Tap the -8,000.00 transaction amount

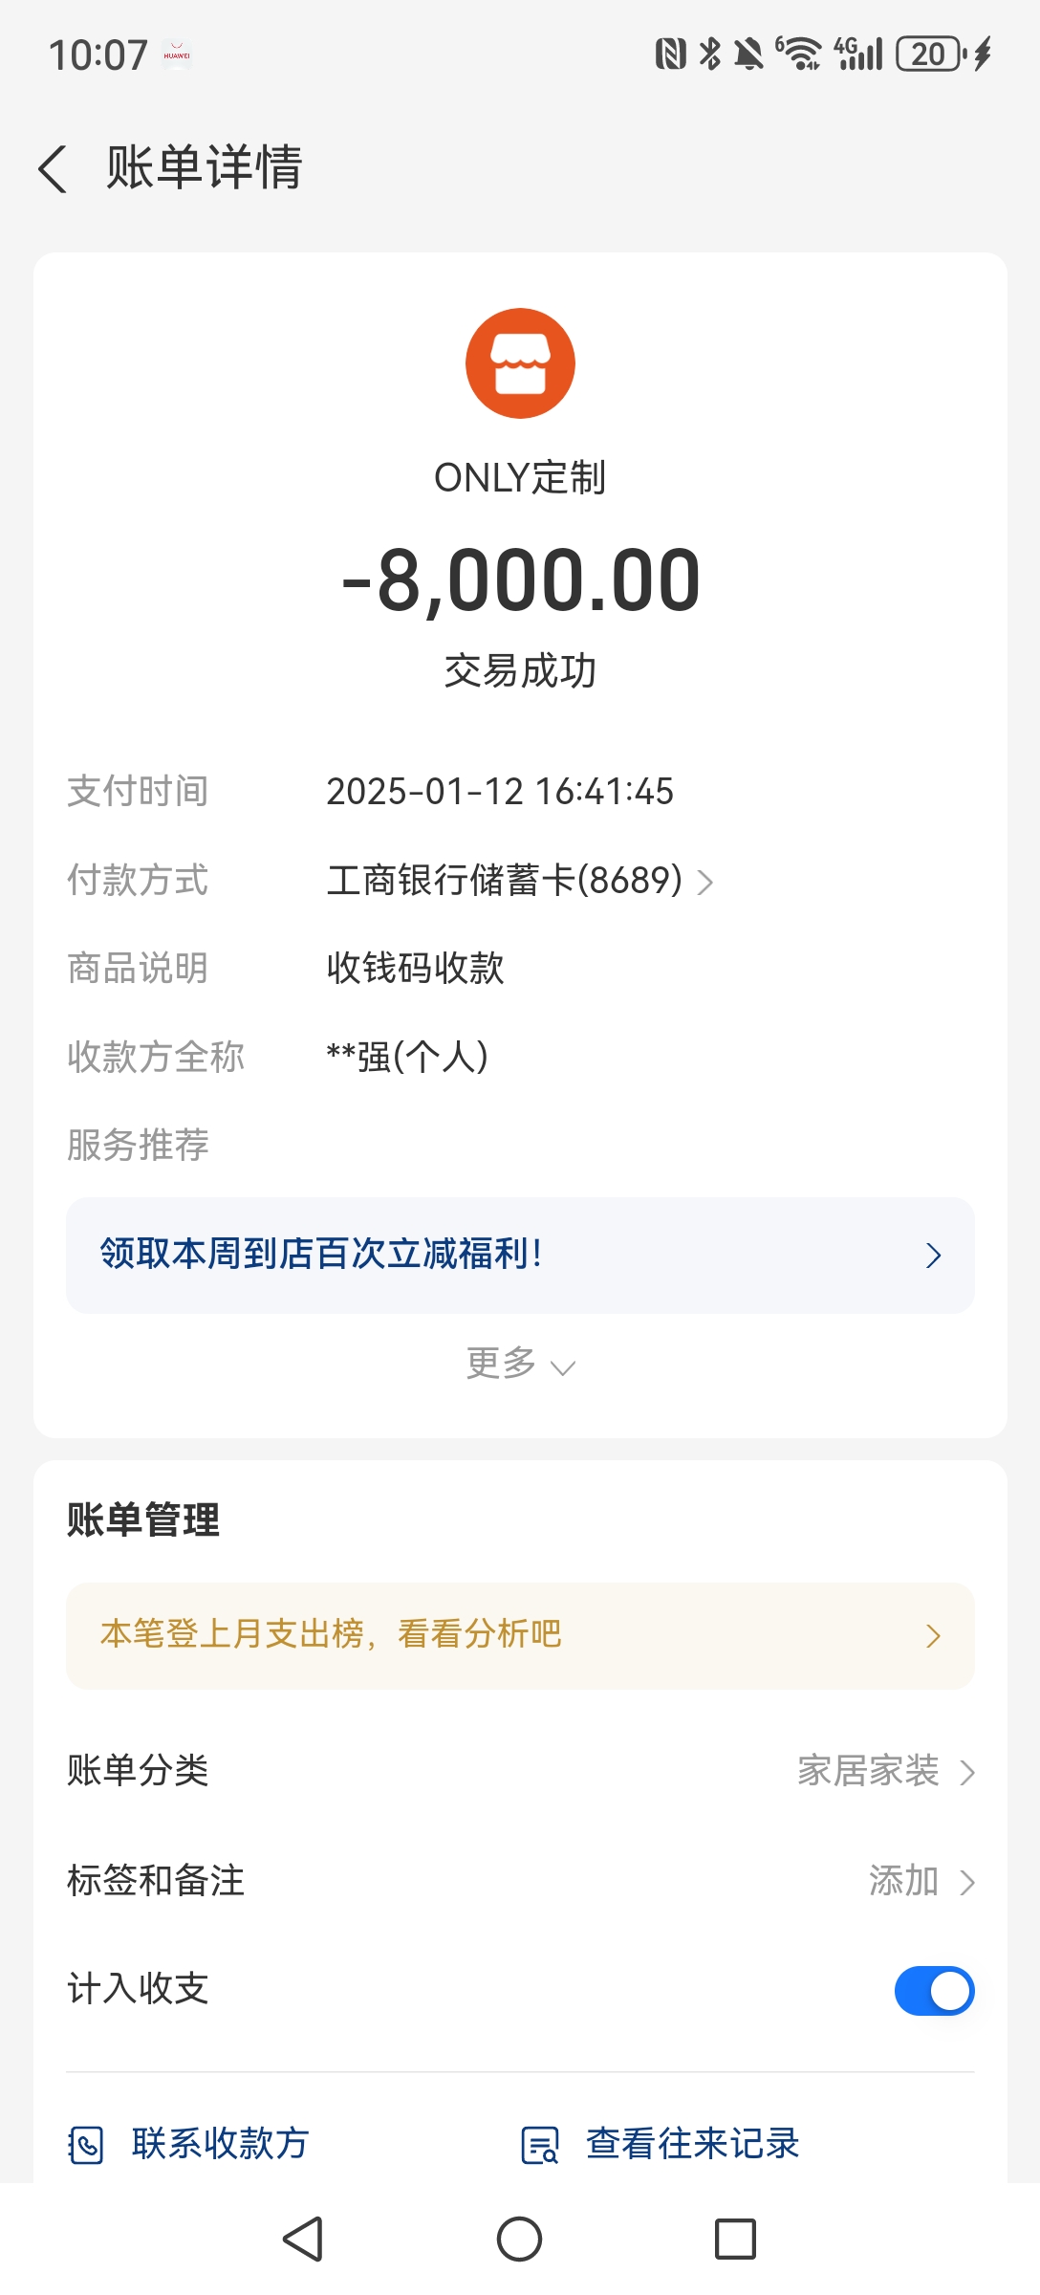[520, 580]
